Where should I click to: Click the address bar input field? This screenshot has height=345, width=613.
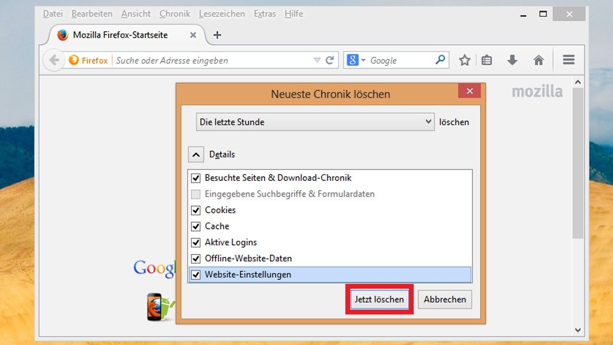[x=210, y=60]
